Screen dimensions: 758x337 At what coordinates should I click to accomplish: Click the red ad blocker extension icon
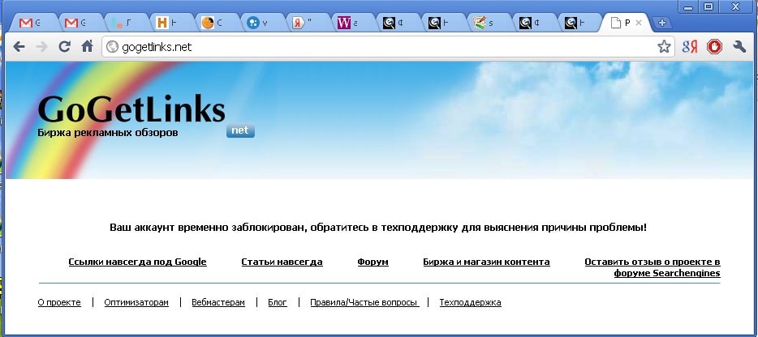point(714,47)
